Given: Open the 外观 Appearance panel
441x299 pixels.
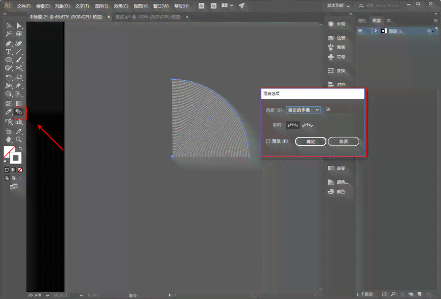Looking at the screenshot, I should click(337, 24).
